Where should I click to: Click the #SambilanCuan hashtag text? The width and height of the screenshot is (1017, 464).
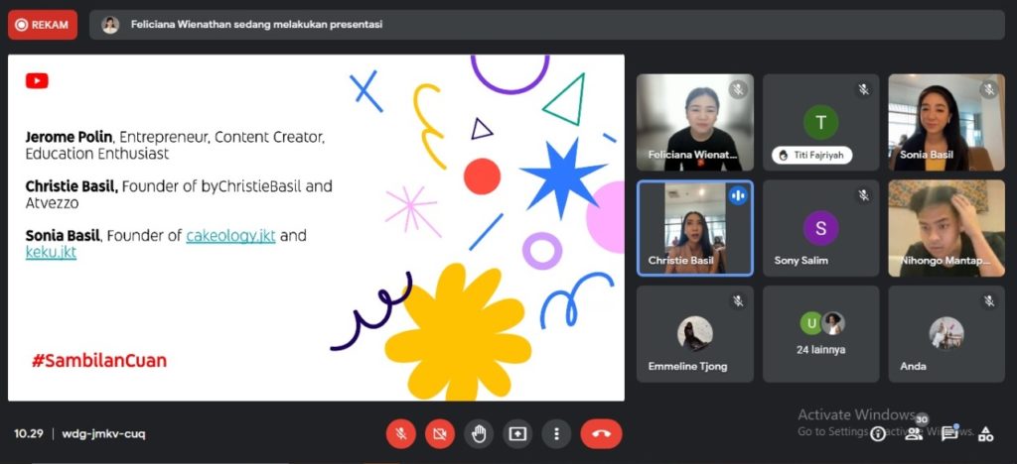click(99, 361)
